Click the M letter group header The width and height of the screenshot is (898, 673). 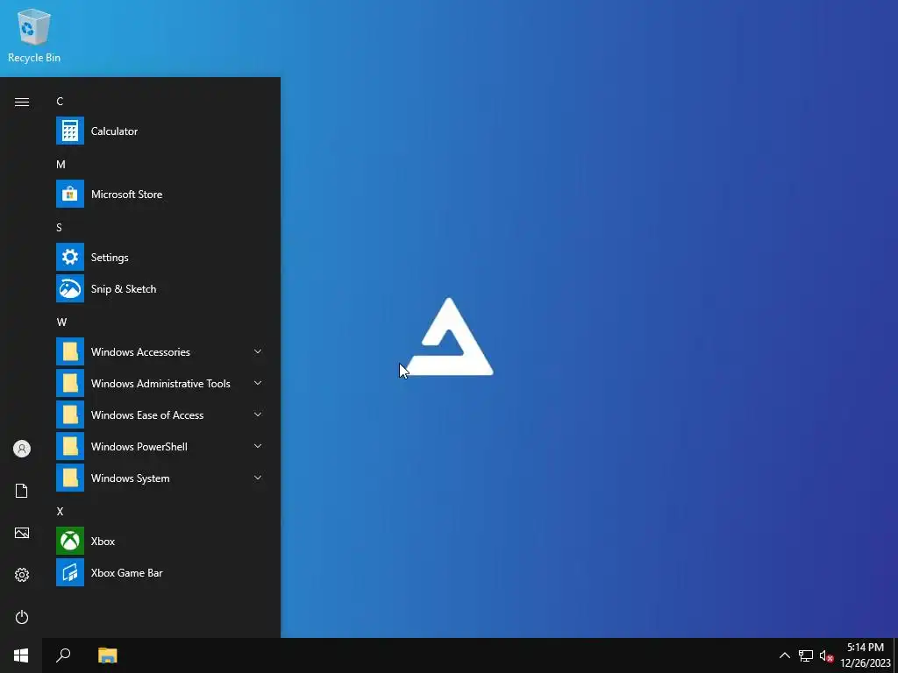click(61, 164)
